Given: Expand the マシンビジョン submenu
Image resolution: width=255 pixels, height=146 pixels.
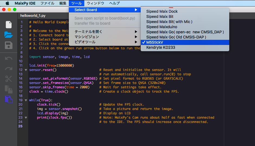Looking at the screenshot, I should point(105,37).
